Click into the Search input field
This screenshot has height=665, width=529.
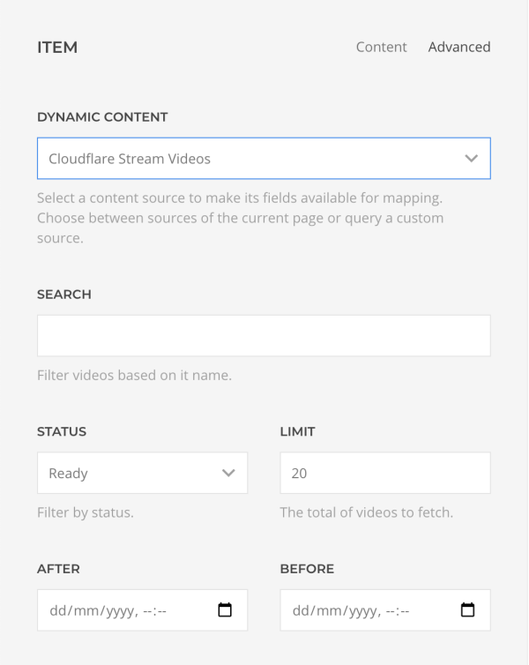[264, 335]
